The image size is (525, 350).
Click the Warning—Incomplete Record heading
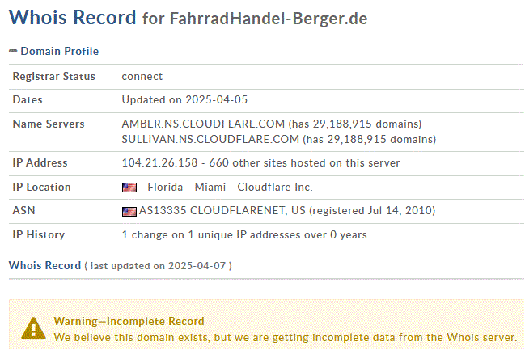(129, 321)
